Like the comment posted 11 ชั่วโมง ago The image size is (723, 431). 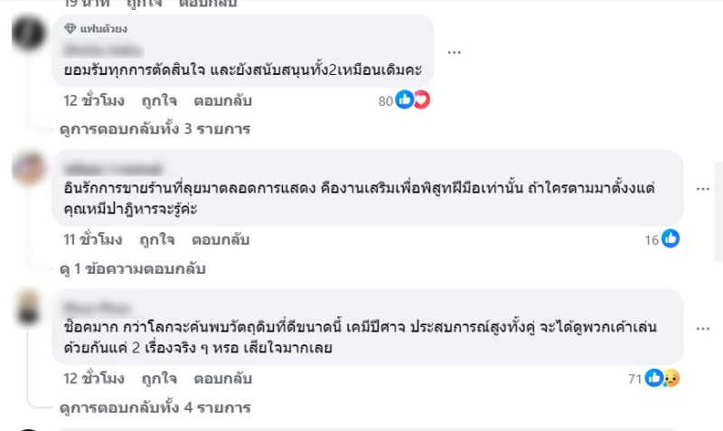(156, 239)
